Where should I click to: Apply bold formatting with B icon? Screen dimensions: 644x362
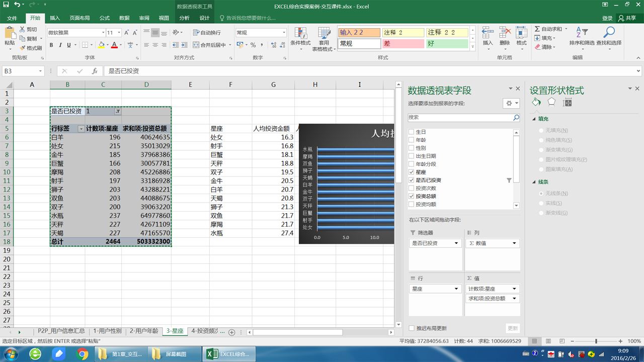coord(51,45)
